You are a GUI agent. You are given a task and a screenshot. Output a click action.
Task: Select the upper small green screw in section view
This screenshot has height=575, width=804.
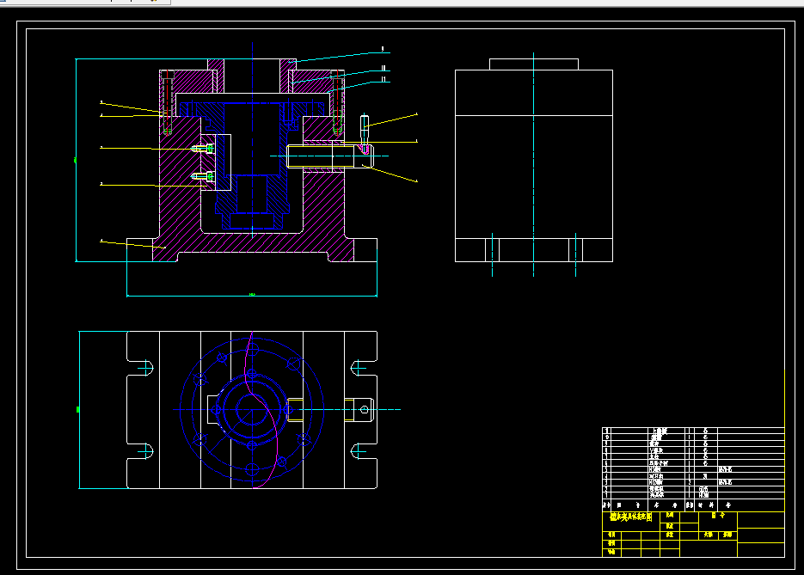pyautogui.click(x=203, y=149)
